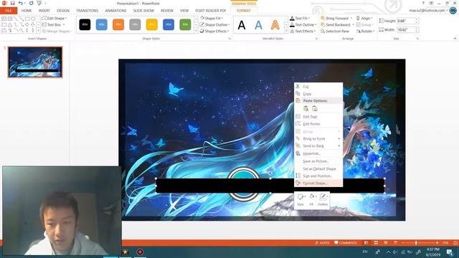Open the Align dropdown
The height and width of the screenshot is (258, 459).
pyautogui.click(x=364, y=18)
